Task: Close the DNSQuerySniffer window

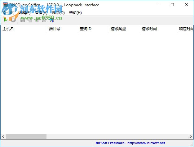Action: coord(187,5)
